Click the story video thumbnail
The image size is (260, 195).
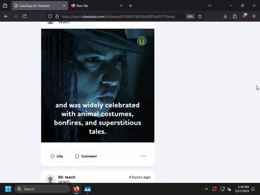click(98, 86)
